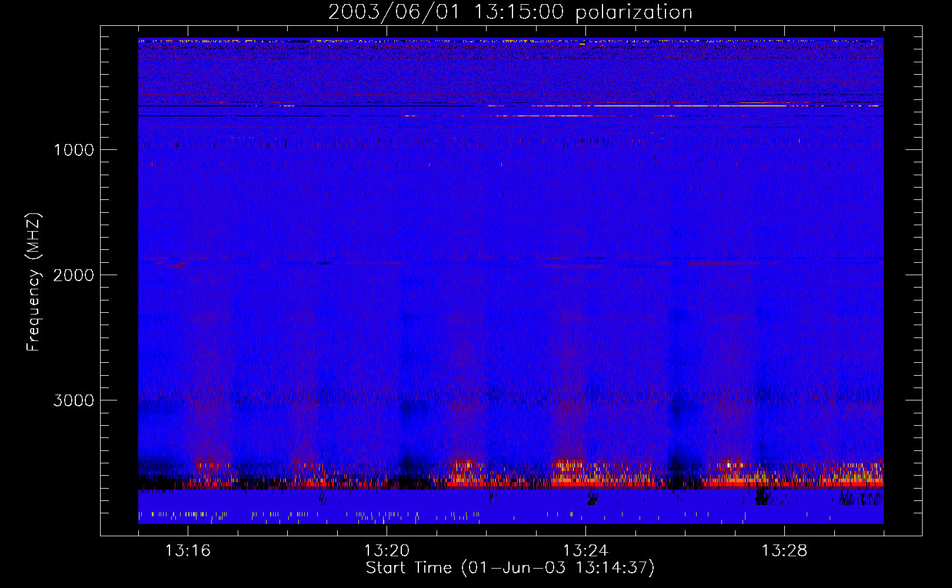Click the 'Frequency (MHZ)' axis label

(34, 282)
